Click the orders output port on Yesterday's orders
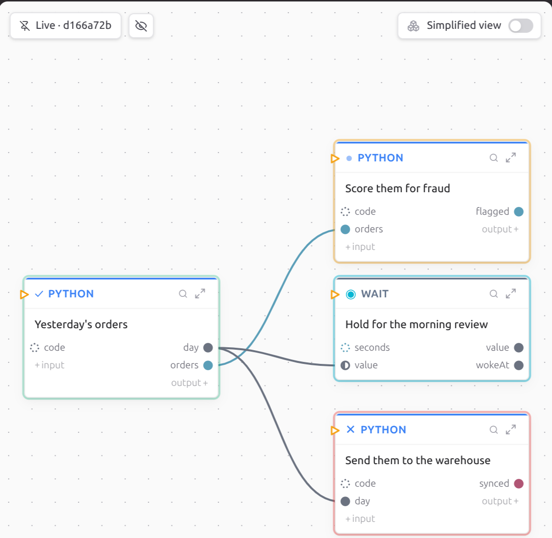 (x=208, y=365)
